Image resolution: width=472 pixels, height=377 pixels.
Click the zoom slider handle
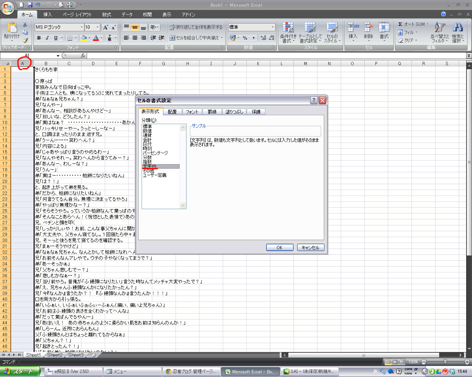pos(445,362)
